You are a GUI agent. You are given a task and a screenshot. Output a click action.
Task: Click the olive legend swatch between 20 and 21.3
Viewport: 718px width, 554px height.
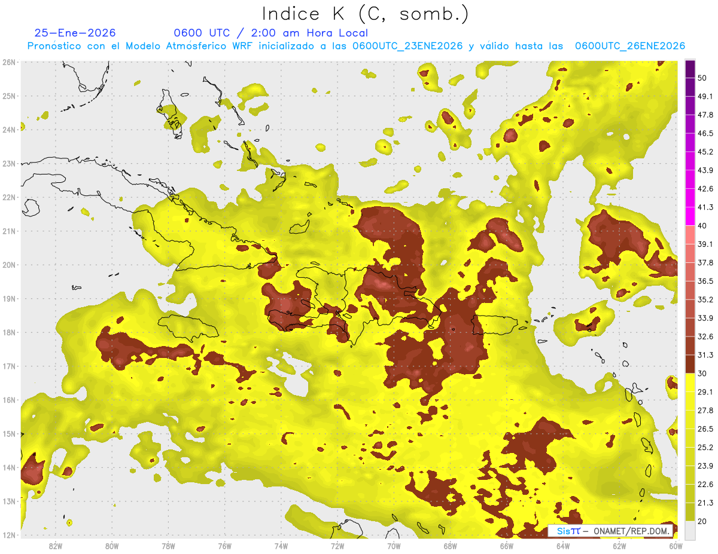690,512
